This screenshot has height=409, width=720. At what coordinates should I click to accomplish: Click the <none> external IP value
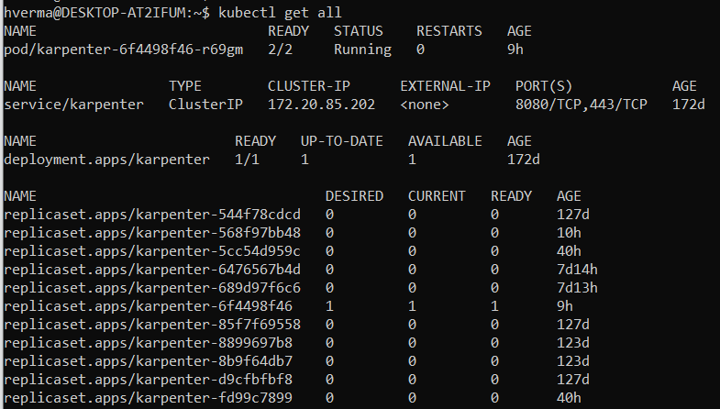pos(425,105)
